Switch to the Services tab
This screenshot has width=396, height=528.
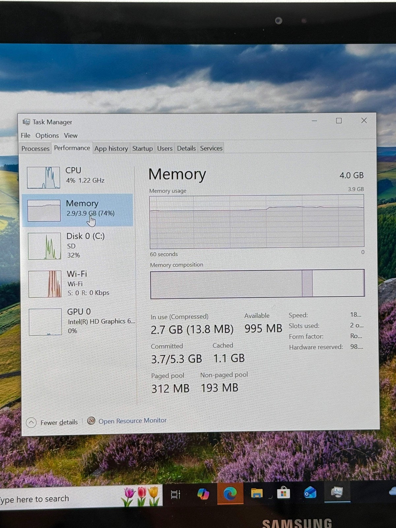(x=211, y=148)
